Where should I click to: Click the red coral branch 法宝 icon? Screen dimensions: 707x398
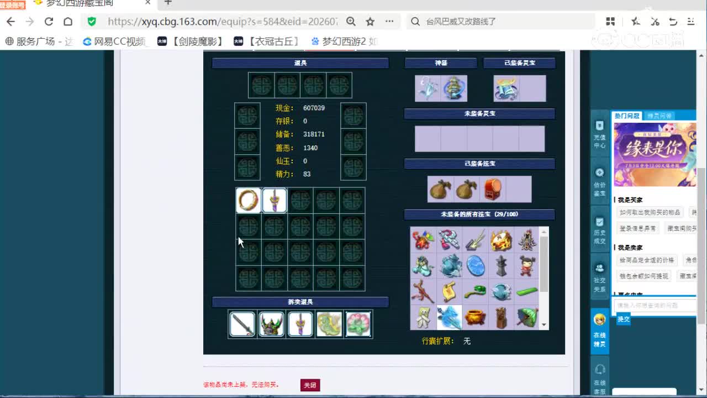[x=424, y=292]
